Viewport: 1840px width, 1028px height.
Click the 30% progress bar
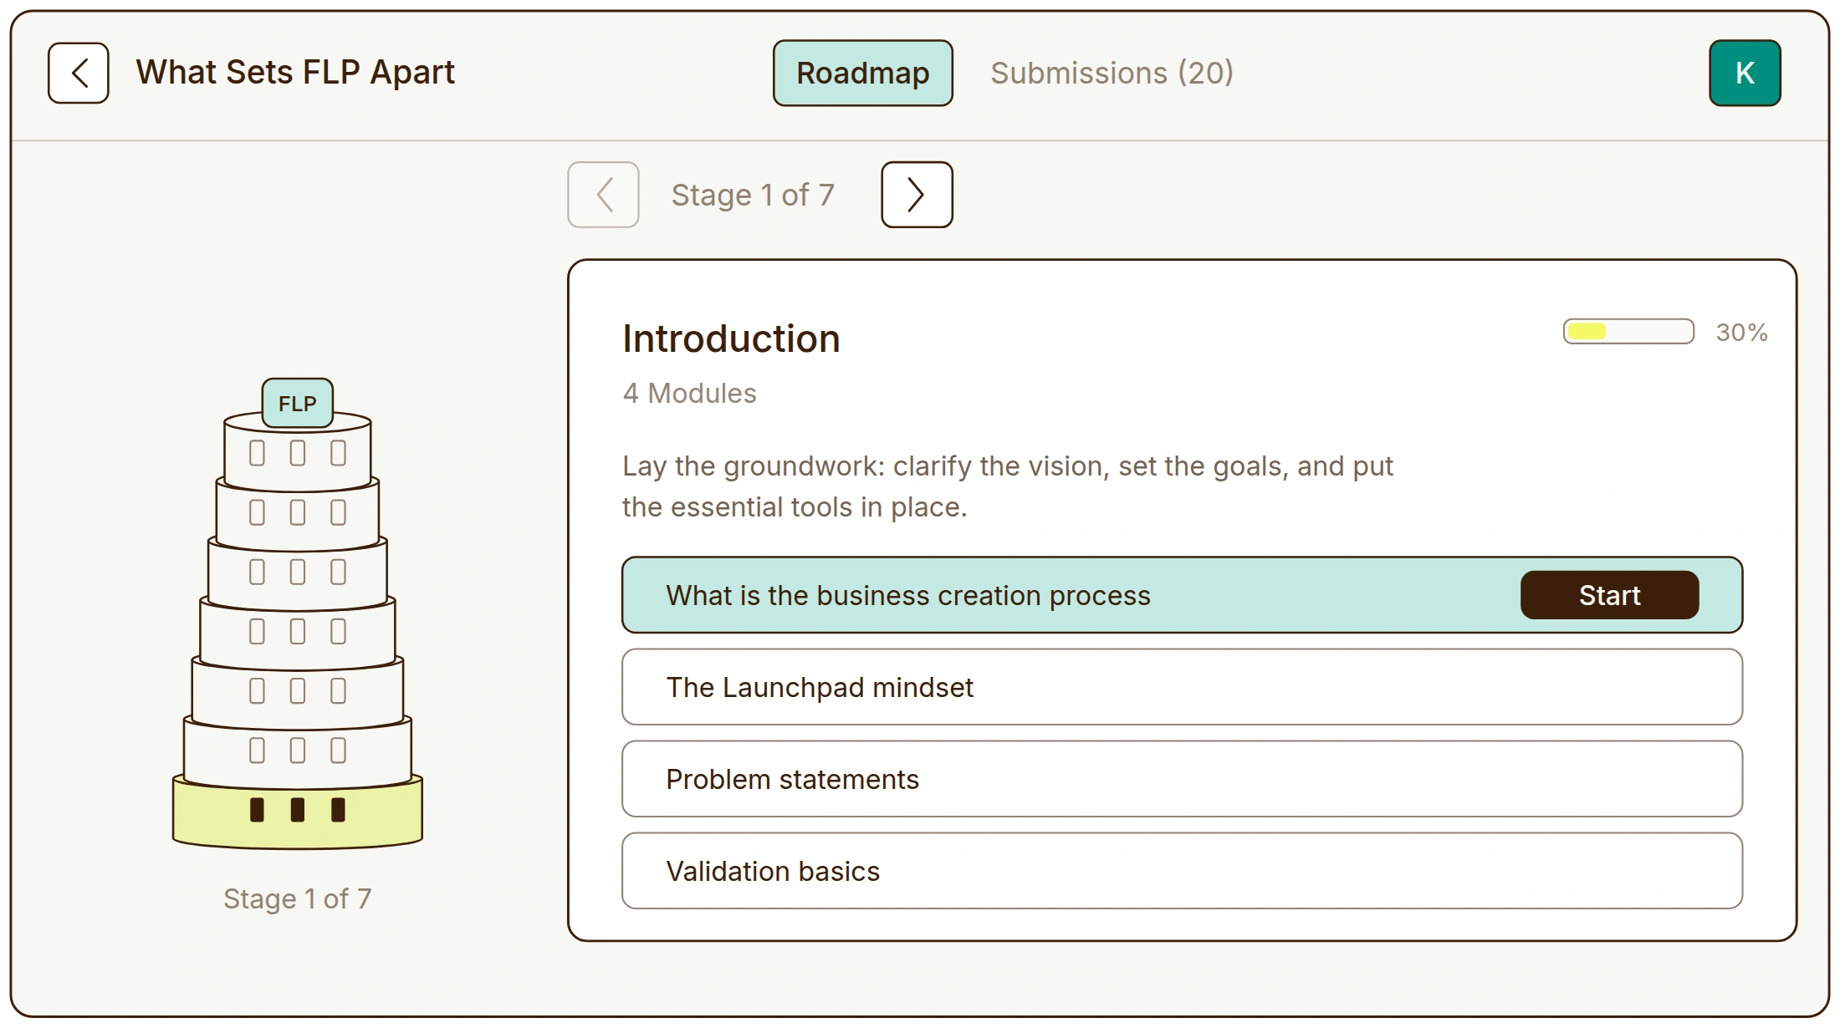[1628, 332]
